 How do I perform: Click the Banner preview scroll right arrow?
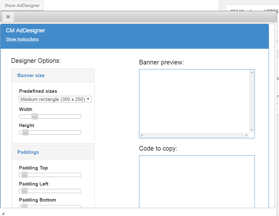246,136
